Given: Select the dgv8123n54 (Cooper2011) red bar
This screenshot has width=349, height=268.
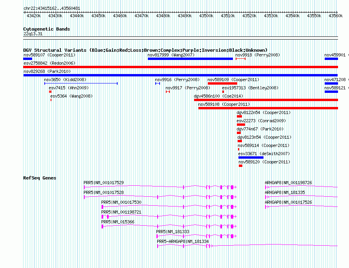Looking at the screenshot, I should pos(240,141).
